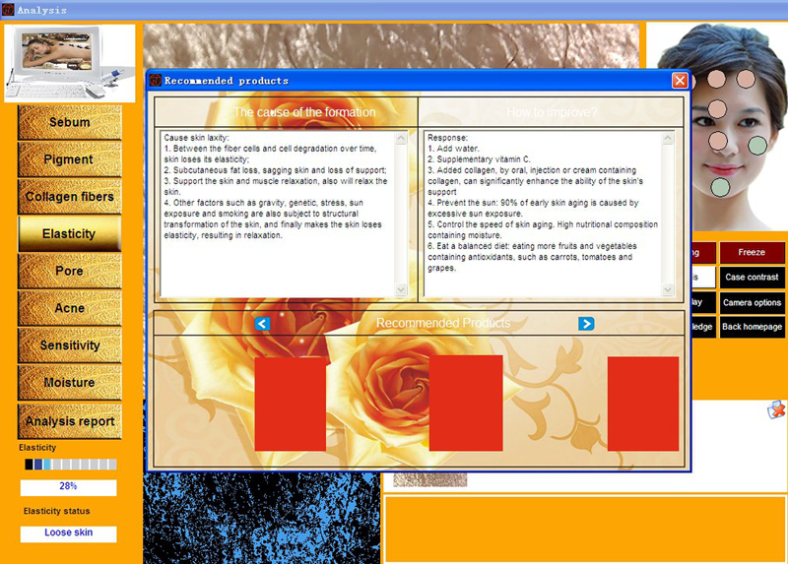Close the Recommended products dialog
788x564 pixels.
click(680, 81)
